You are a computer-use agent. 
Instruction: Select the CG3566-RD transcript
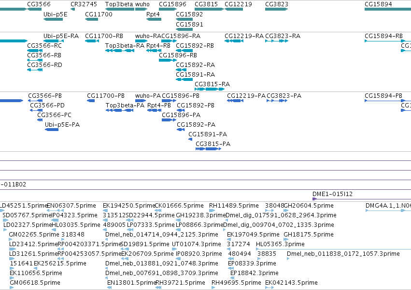(44, 65)
